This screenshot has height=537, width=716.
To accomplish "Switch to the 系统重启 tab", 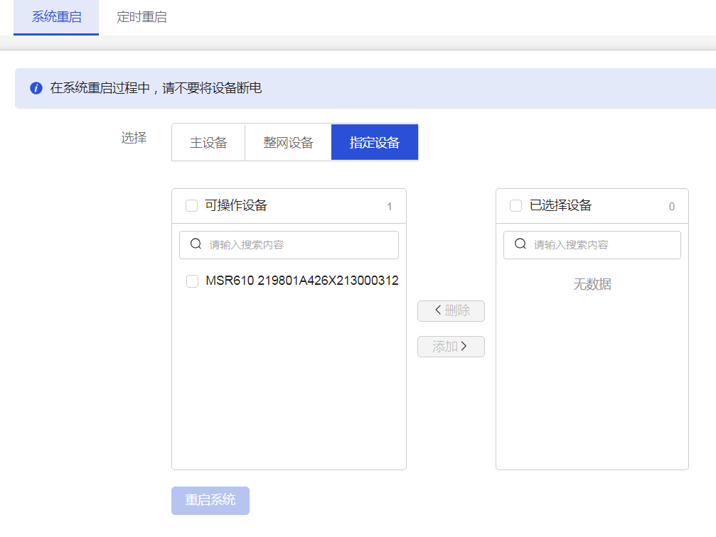I will (x=56, y=17).
